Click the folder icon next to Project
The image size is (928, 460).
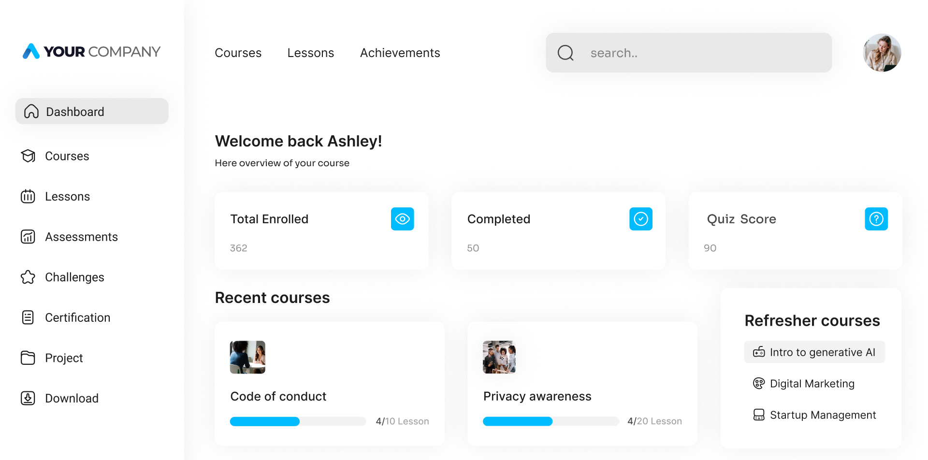point(28,358)
